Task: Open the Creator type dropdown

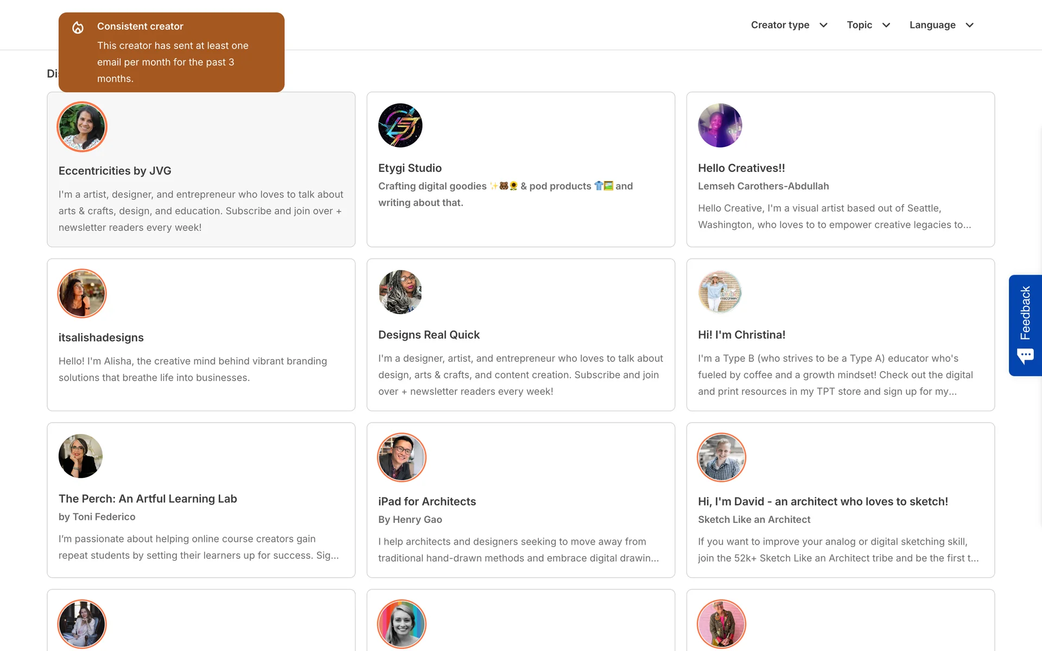Action: pos(789,25)
